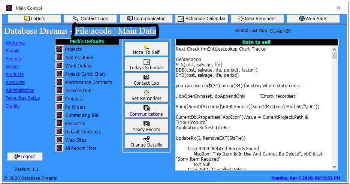This screenshot has height=184, width=350.
Task: Open Todays Schedule button
Action: 147,64
